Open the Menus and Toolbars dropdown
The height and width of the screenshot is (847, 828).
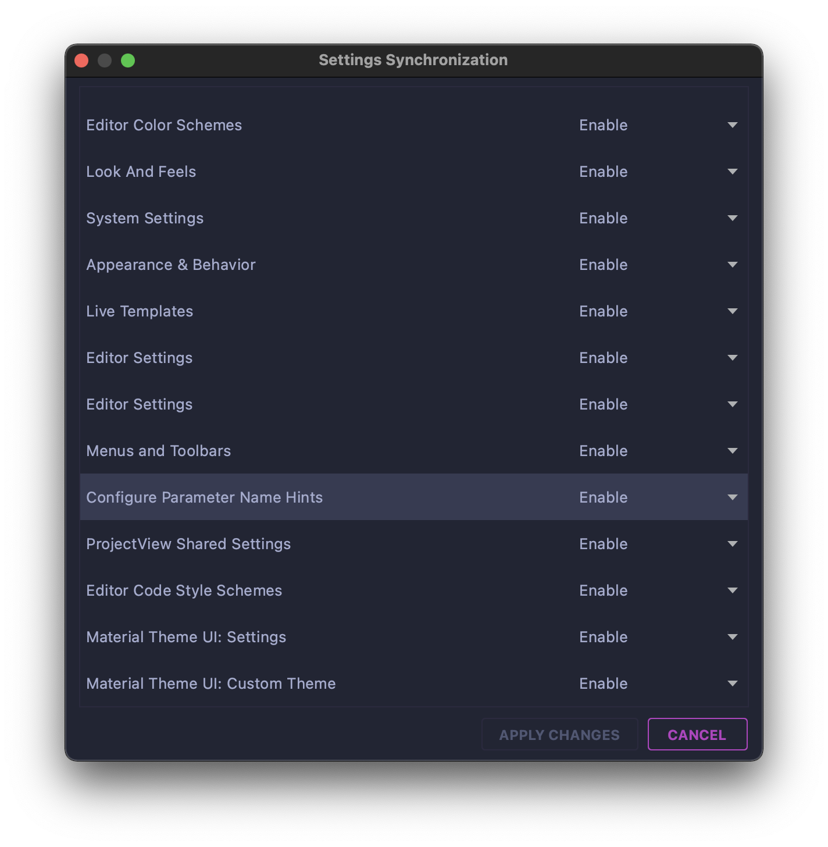pyautogui.click(x=733, y=450)
